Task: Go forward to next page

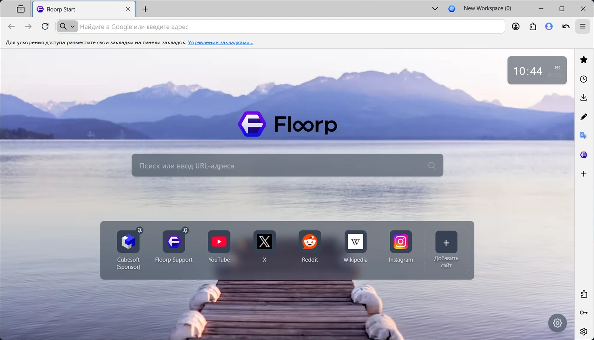Action: pyautogui.click(x=28, y=26)
